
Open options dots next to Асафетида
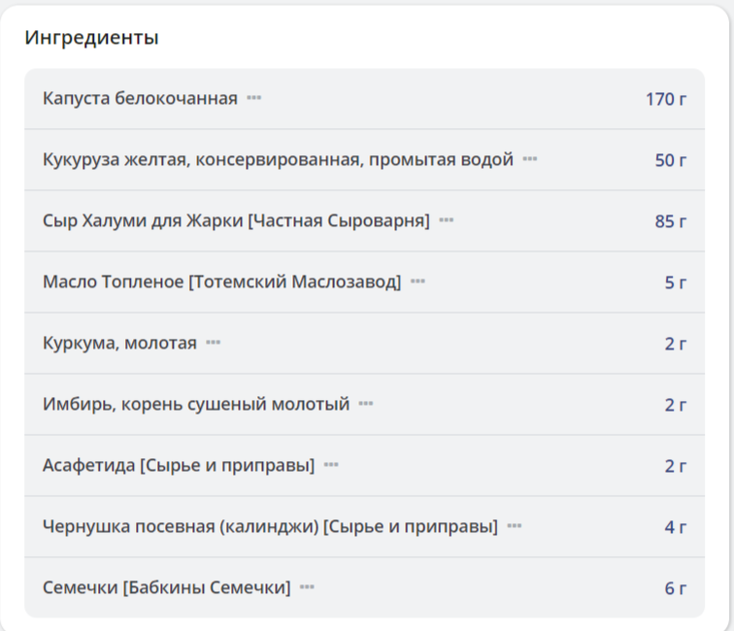pyautogui.click(x=331, y=465)
